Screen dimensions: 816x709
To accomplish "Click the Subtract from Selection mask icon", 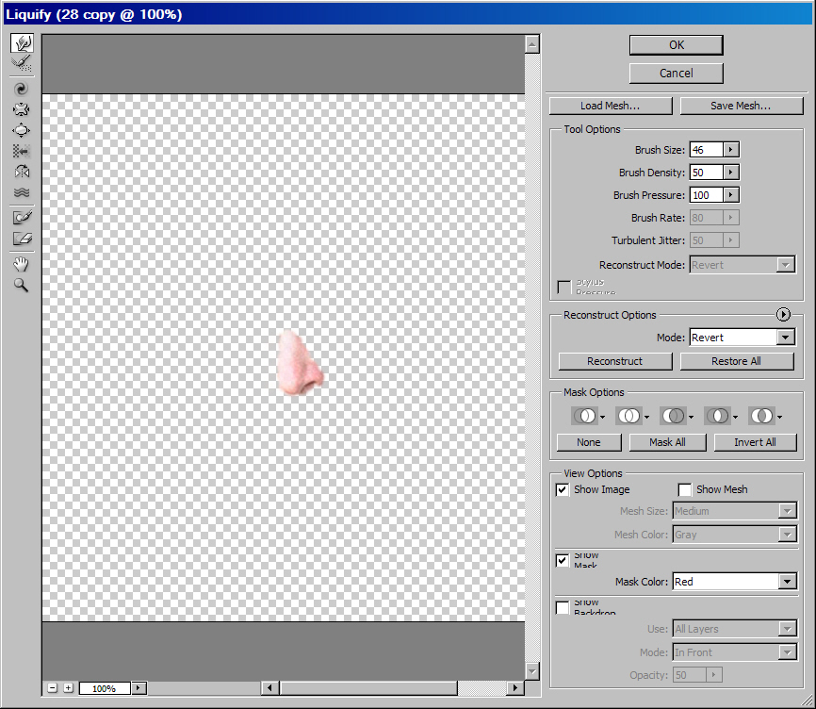I will pyautogui.click(x=674, y=416).
